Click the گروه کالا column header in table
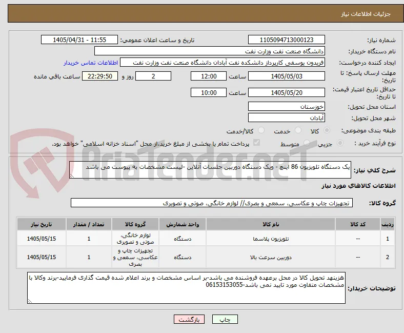This screenshot has width=404, height=333. tap(135, 224)
